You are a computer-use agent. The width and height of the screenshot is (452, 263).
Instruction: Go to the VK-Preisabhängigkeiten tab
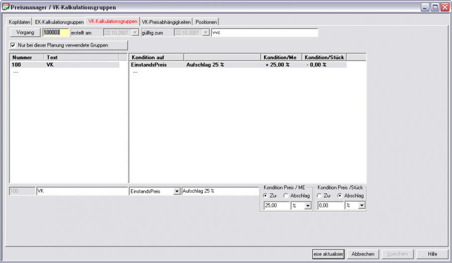[166, 22]
